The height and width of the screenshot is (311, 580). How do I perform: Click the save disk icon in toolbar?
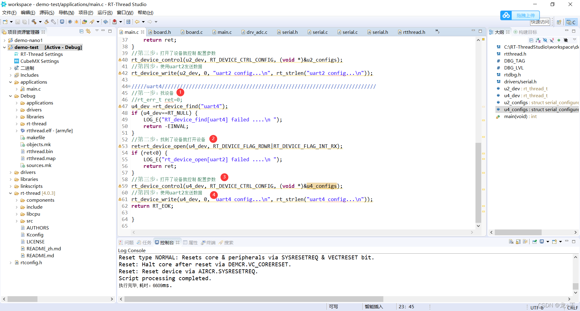(18, 22)
